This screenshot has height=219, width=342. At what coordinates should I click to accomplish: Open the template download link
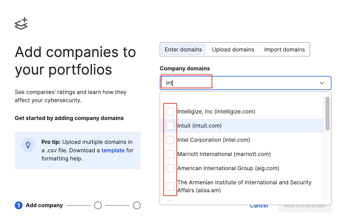point(113,150)
